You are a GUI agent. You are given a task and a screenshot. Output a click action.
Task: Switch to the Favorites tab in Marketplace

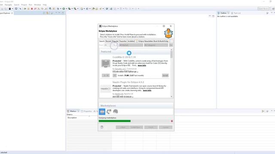pyautogui.click(x=123, y=41)
